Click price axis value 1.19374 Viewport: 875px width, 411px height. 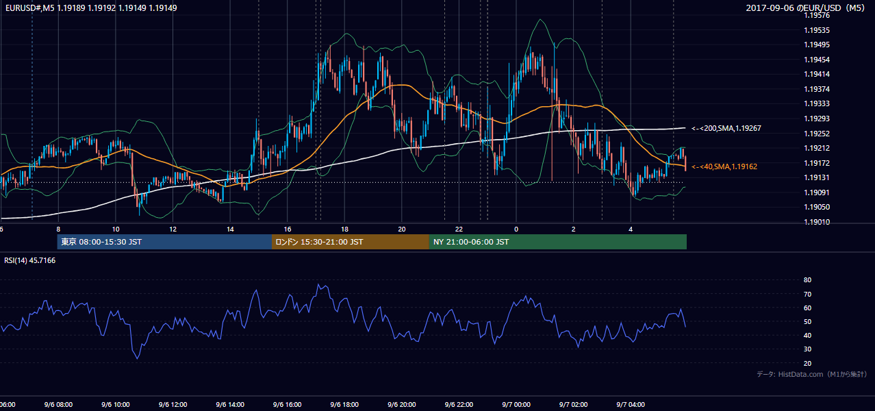[x=816, y=89]
